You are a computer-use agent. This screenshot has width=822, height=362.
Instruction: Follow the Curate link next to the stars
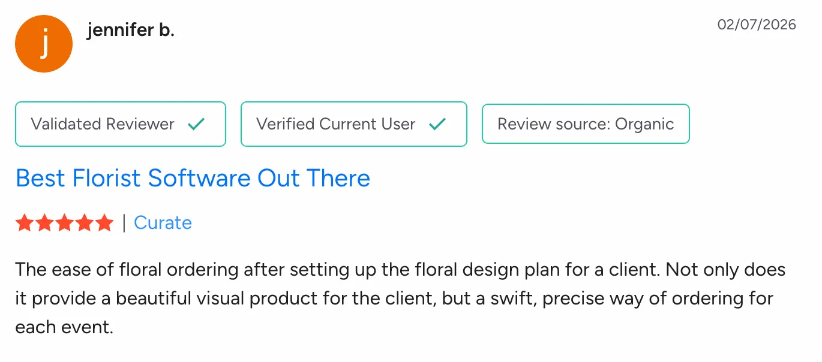(x=163, y=222)
